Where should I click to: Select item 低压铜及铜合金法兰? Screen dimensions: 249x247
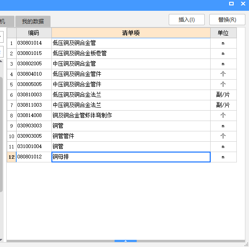click(x=77, y=94)
